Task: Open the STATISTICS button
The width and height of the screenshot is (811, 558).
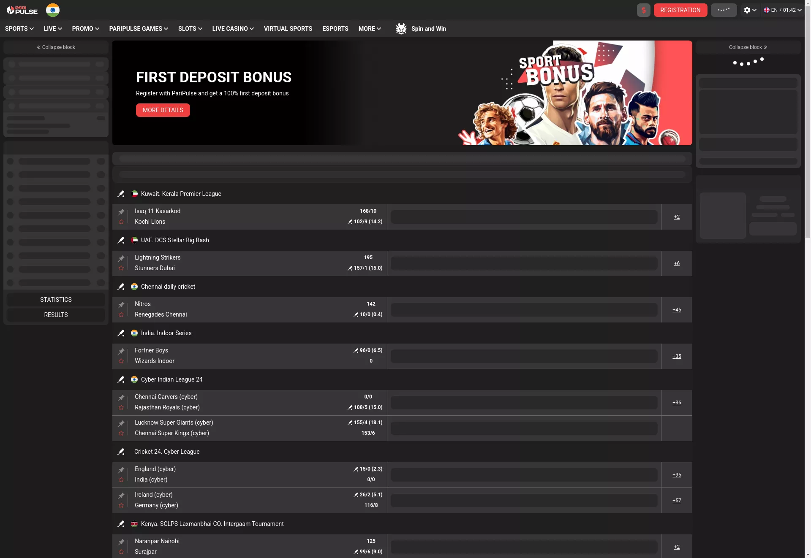Action: [x=56, y=300]
